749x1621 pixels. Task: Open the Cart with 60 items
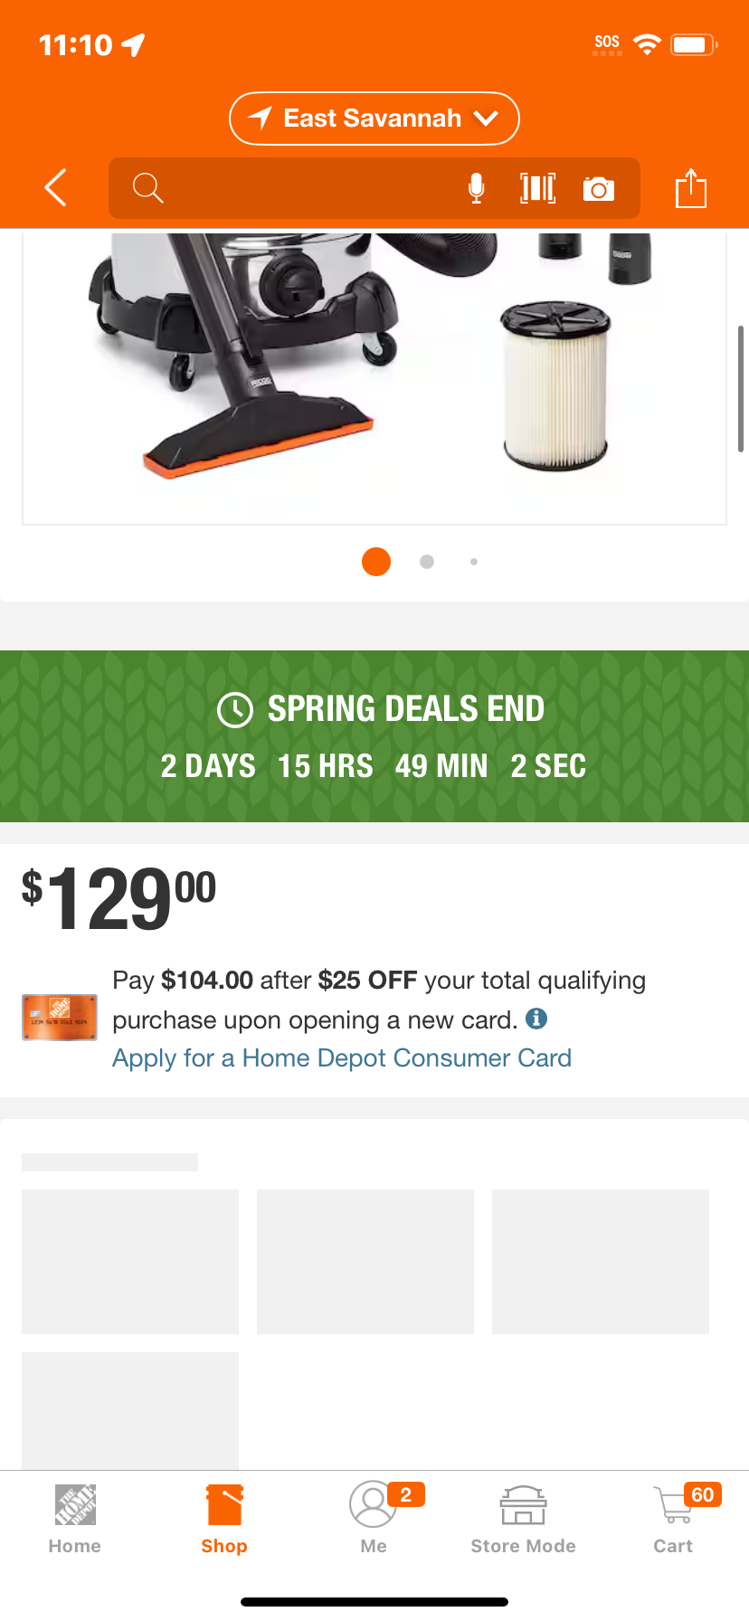674,1520
